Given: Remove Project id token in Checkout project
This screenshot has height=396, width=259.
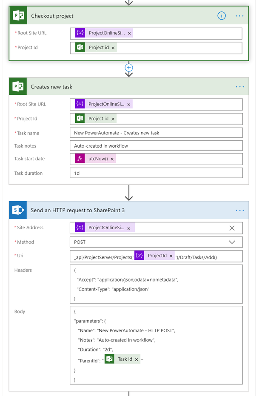Looking at the screenshot, I should point(113,48).
